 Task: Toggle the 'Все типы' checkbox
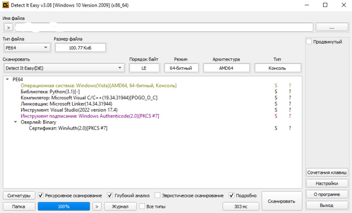pos(142,206)
